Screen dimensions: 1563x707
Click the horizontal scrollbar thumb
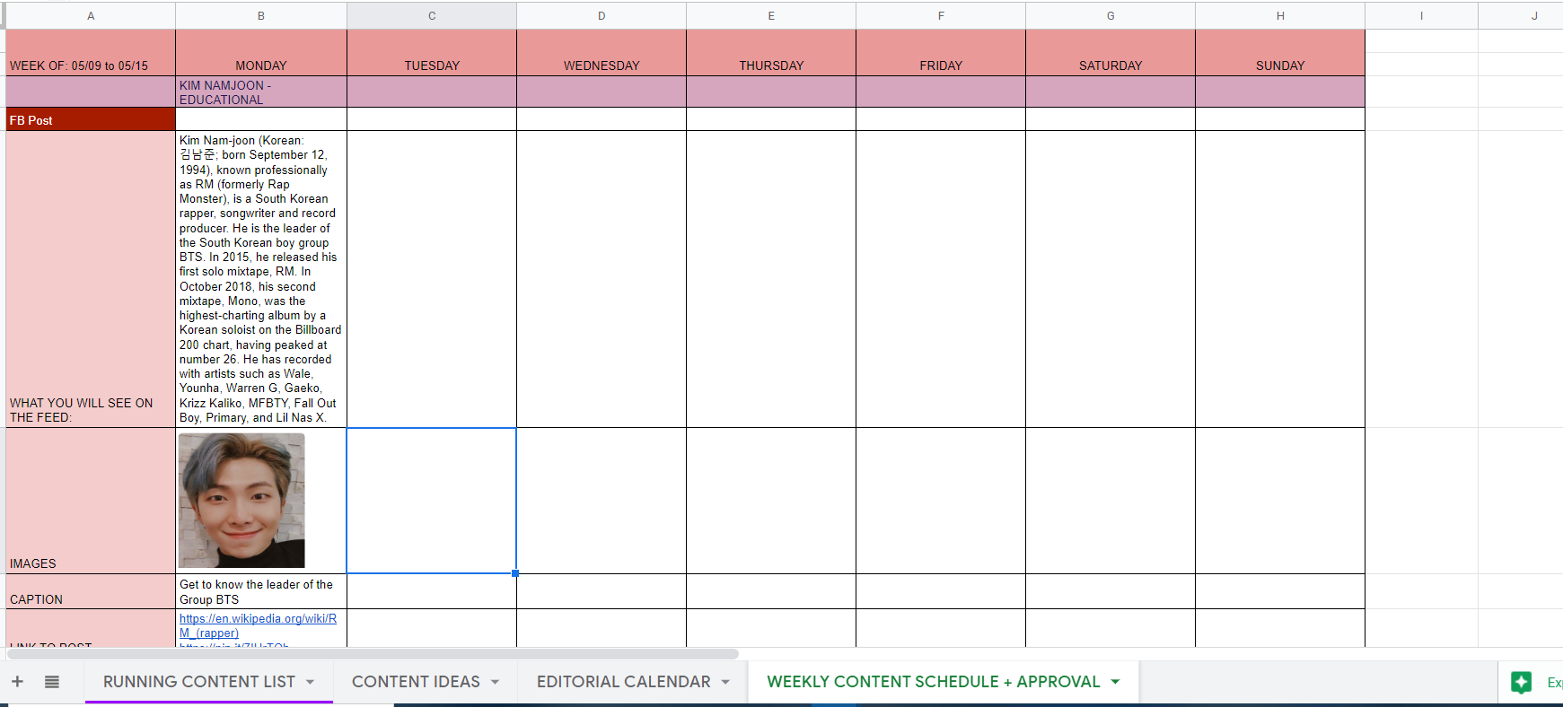click(371, 654)
